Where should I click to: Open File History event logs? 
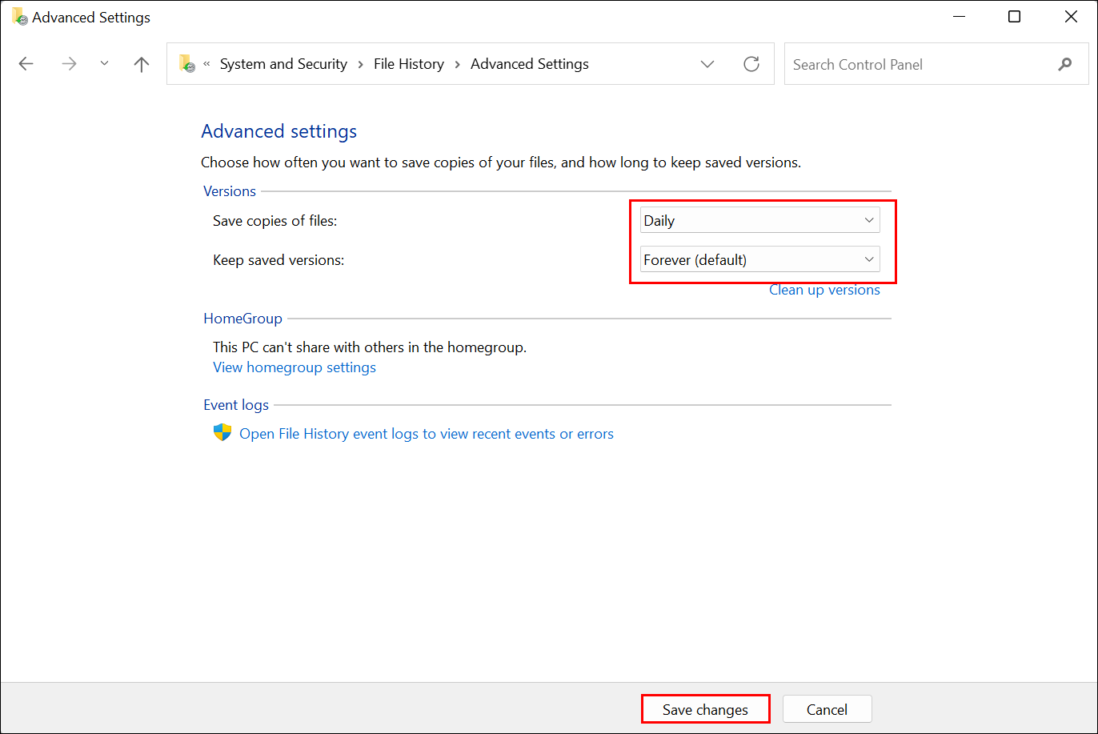coord(427,433)
